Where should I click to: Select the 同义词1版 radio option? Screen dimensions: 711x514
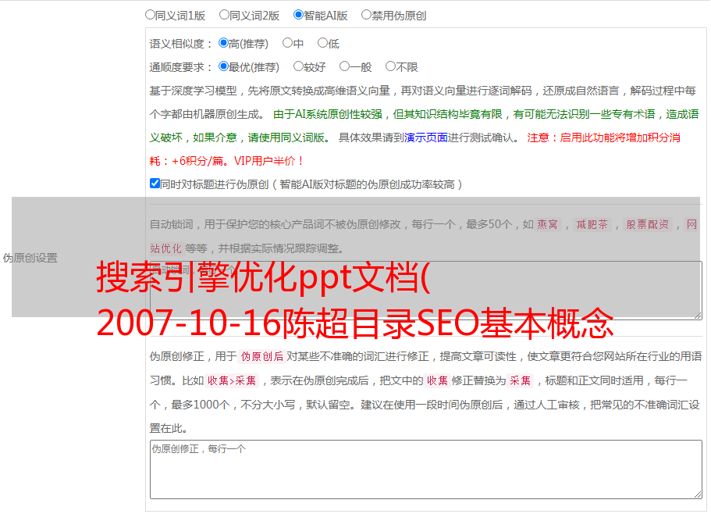[x=150, y=15]
